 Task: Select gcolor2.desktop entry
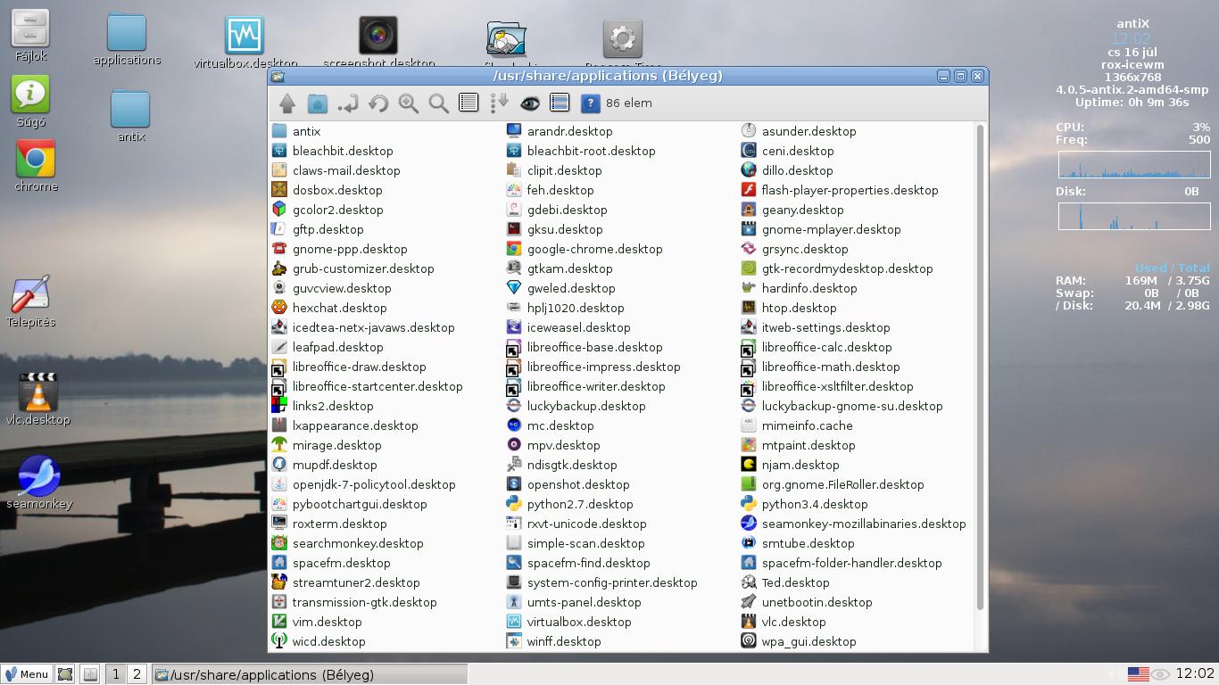coord(328,210)
